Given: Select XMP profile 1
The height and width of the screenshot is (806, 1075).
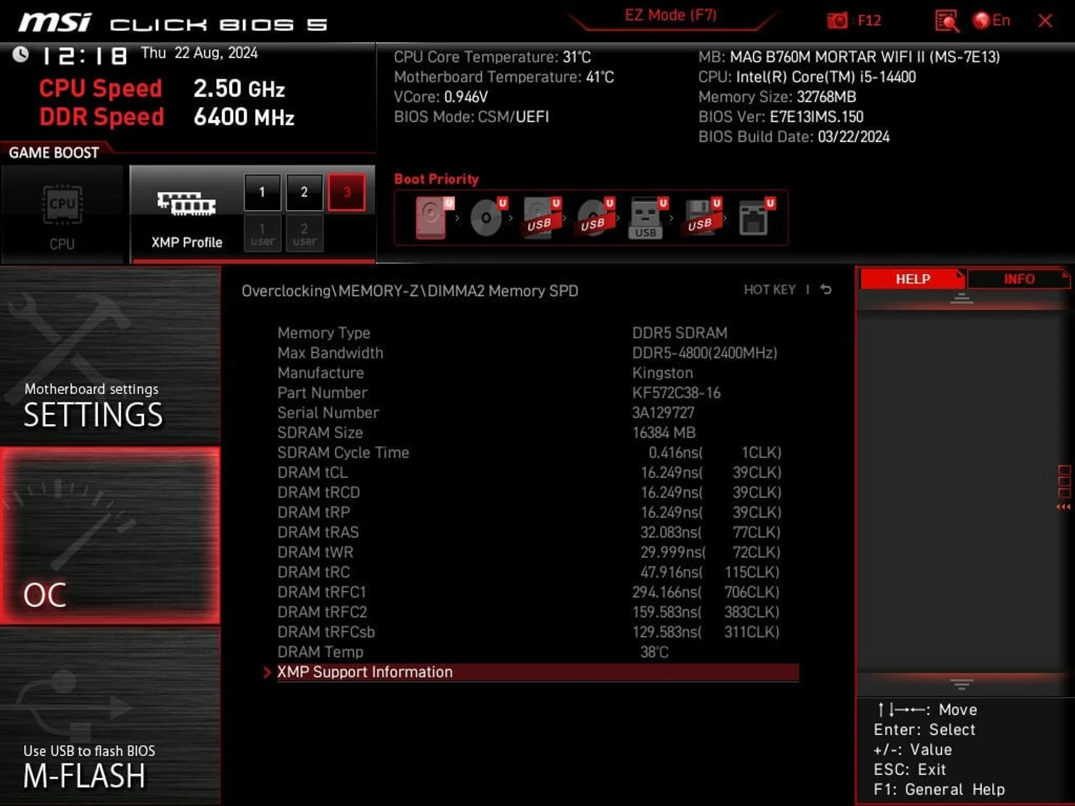Looking at the screenshot, I should pos(262,193).
